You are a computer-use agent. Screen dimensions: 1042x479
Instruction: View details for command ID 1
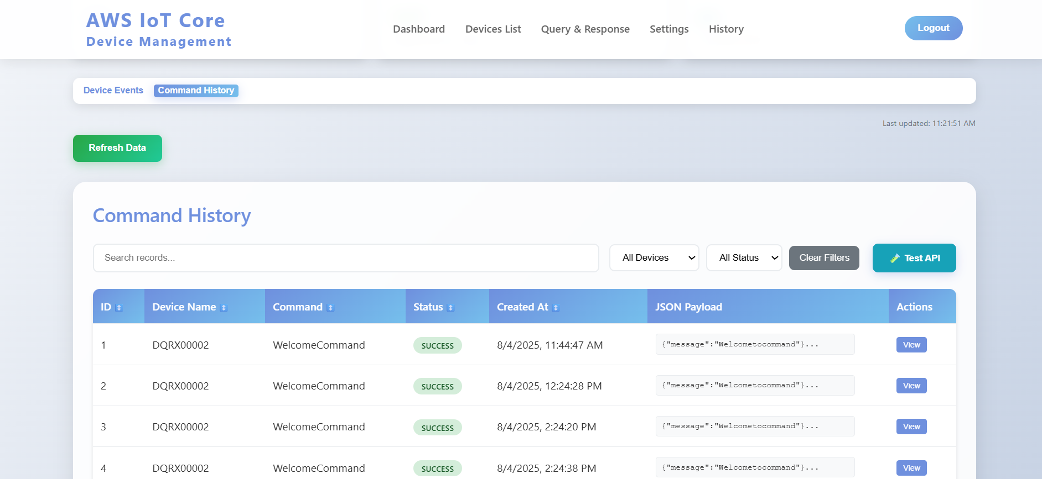911,345
